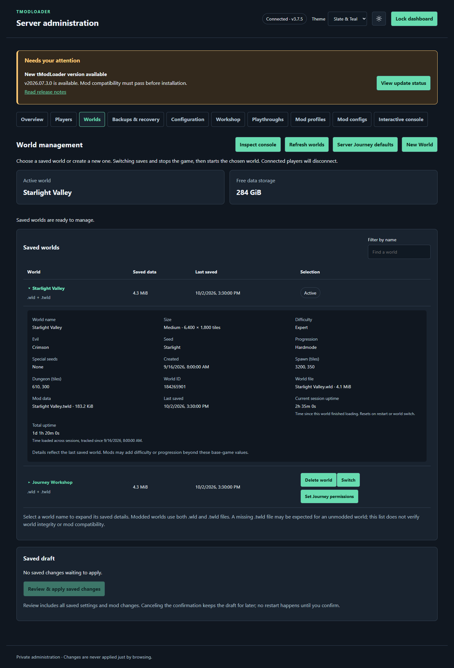Click the Crimson evil value
Image resolution: width=454 pixels, height=668 pixels.
coord(40,347)
